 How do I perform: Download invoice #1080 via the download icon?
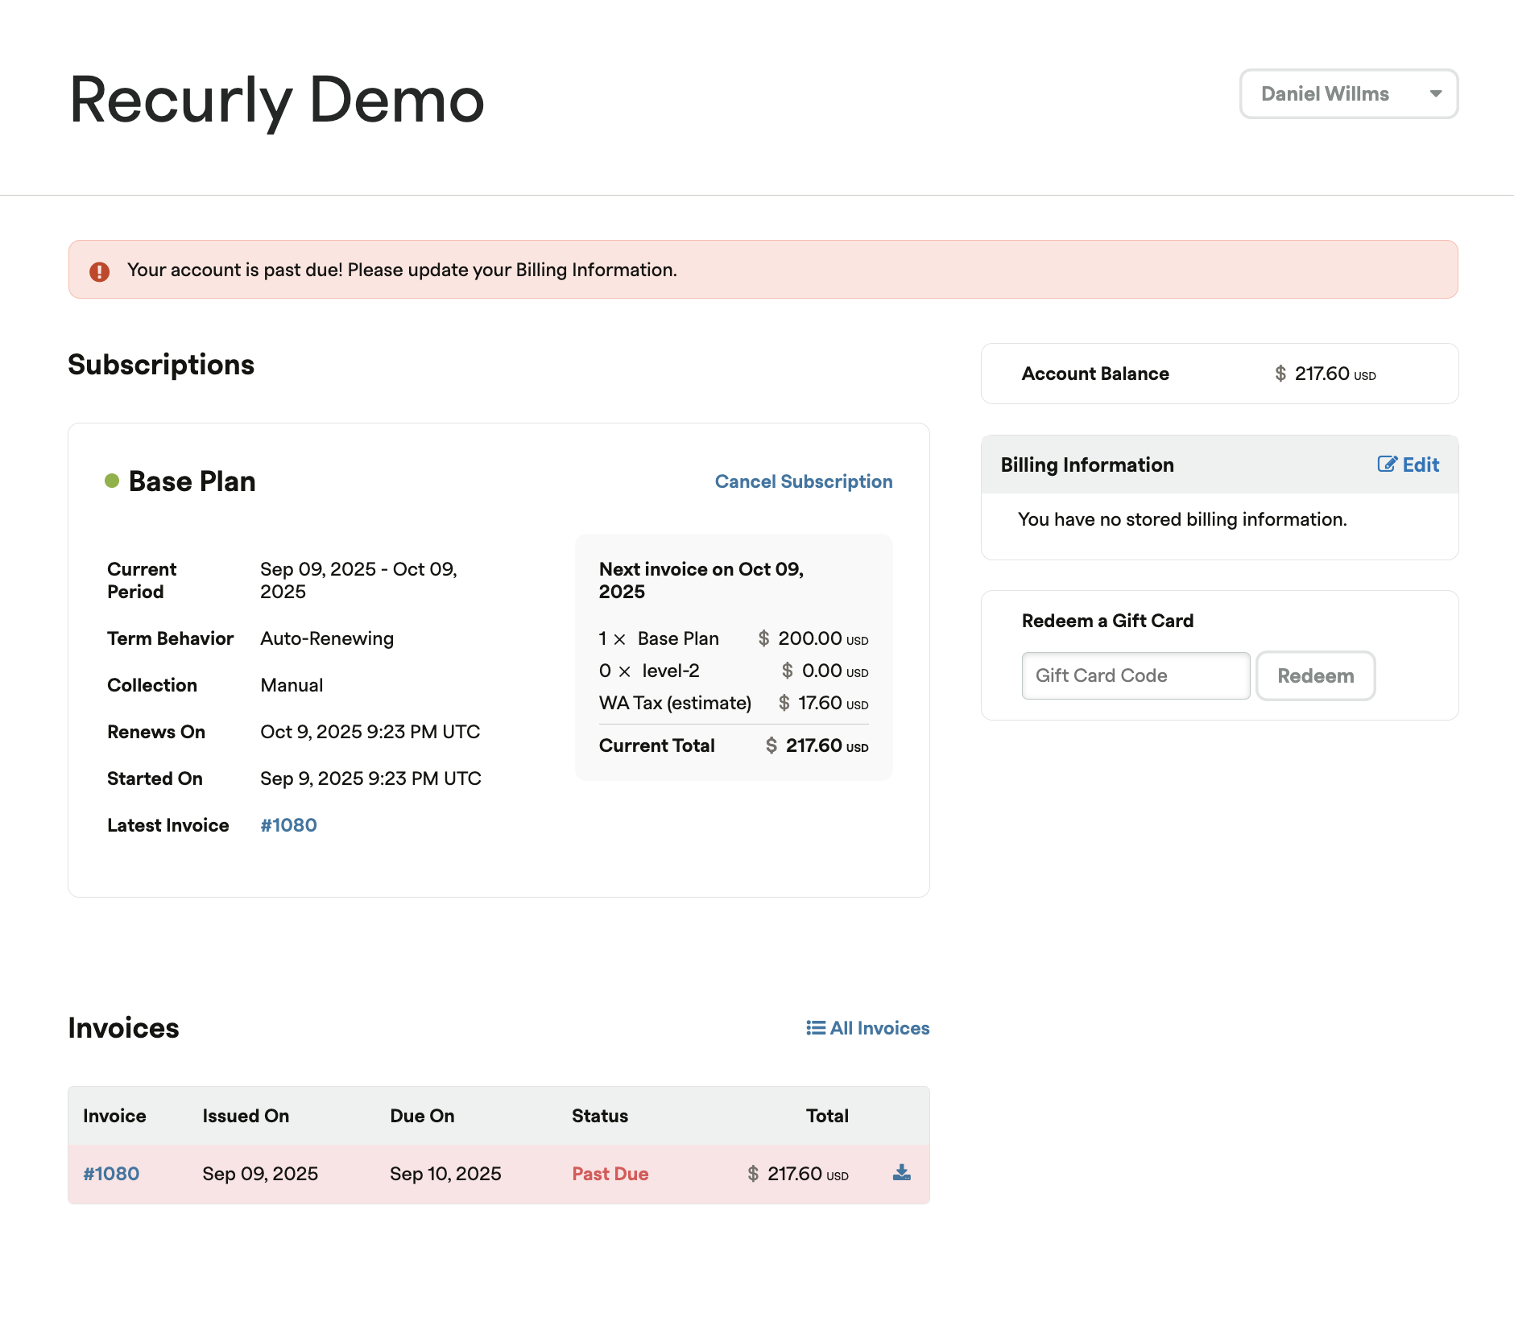click(x=902, y=1173)
